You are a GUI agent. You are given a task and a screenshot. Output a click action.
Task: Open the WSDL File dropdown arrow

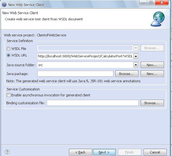tap(135, 48)
